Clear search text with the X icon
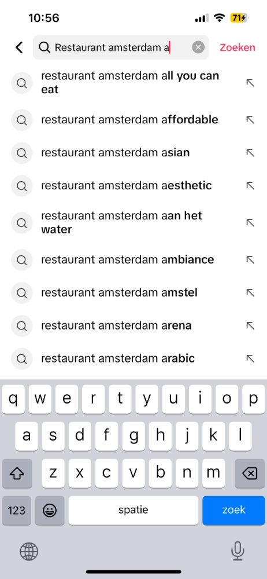The height and width of the screenshot is (579, 267). click(x=198, y=47)
